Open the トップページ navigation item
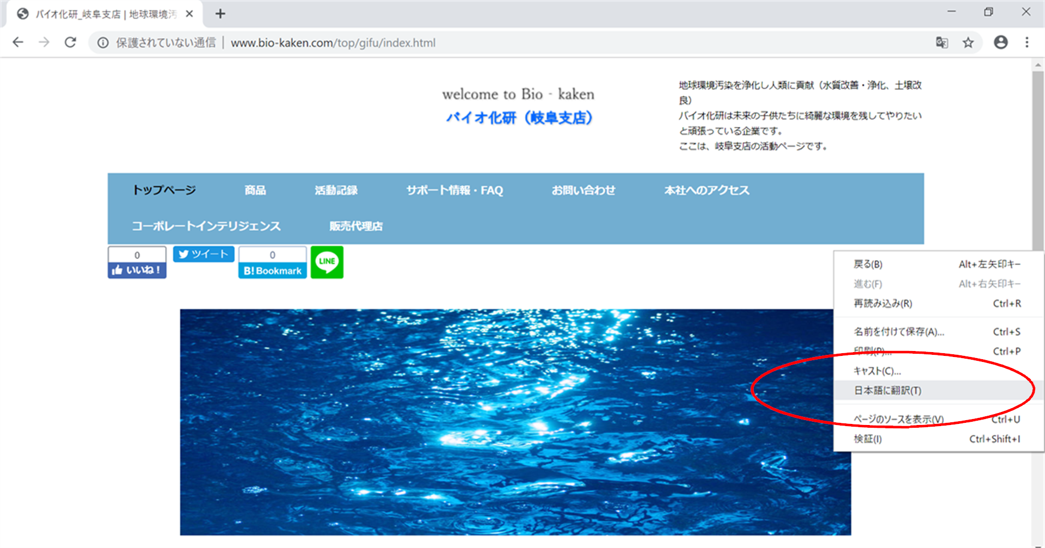This screenshot has width=1045, height=548. pos(164,190)
